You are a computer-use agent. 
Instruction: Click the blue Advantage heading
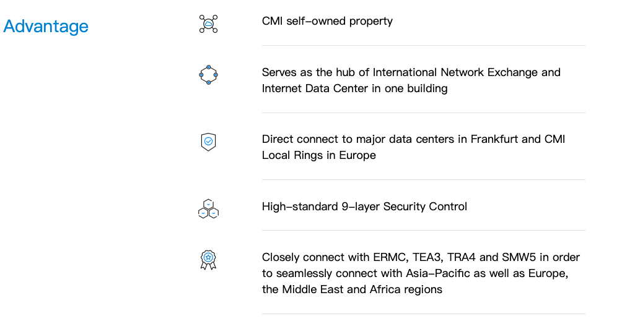click(x=46, y=27)
